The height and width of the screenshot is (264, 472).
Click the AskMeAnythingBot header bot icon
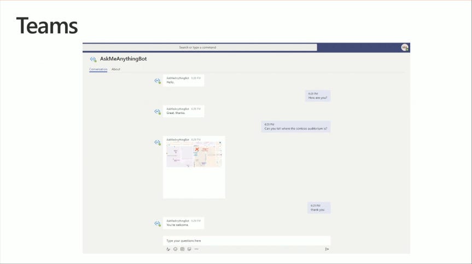point(94,59)
